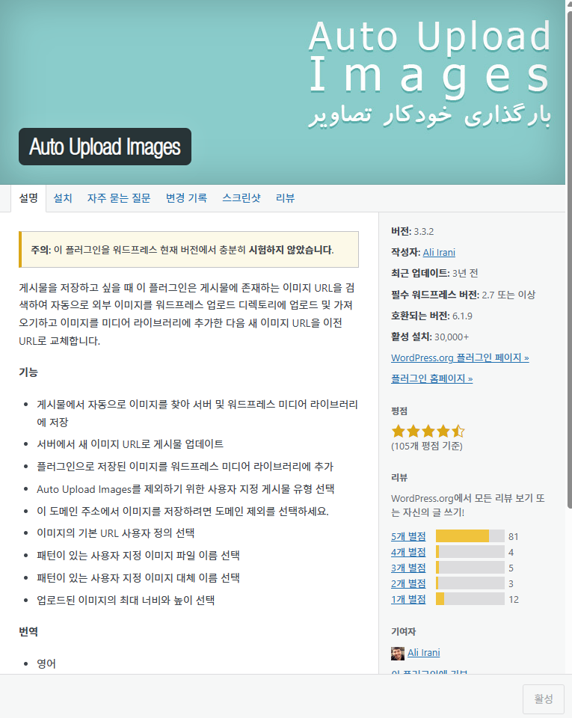Open WordPress.org 플러그인 페이지 link
Screen dimensions: 572x718
pyautogui.click(x=460, y=358)
